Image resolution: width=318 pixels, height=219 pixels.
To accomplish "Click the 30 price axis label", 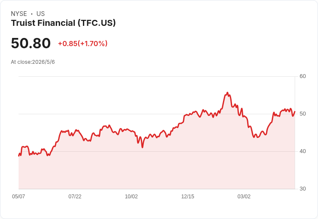I will [x=302, y=189].
